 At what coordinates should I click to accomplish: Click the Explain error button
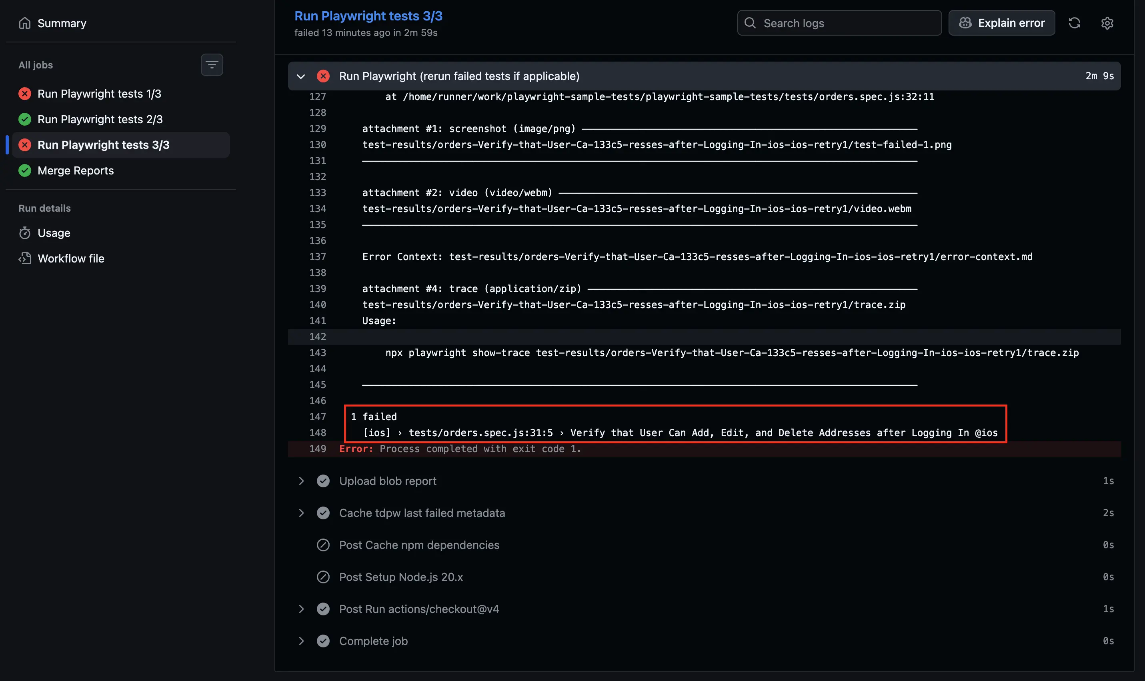click(1001, 23)
